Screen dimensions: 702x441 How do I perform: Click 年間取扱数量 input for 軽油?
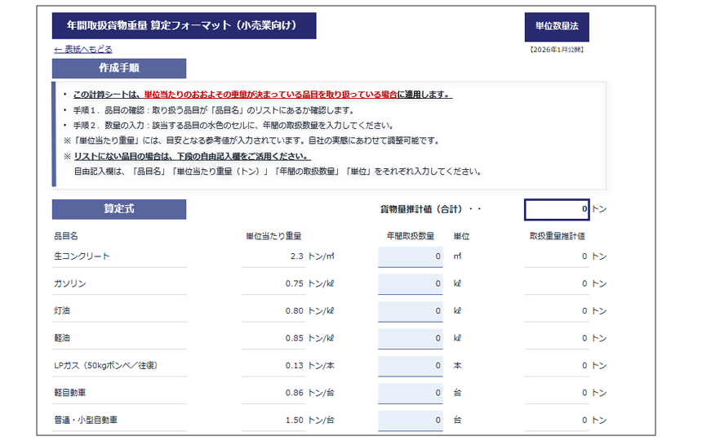[410, 338]
